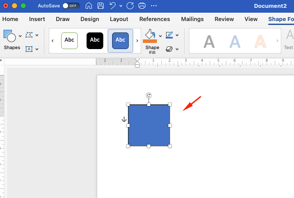Click the Shapes gallery icon
The width and height of the screenshot is (294, 198).
(x=10, y=36)
